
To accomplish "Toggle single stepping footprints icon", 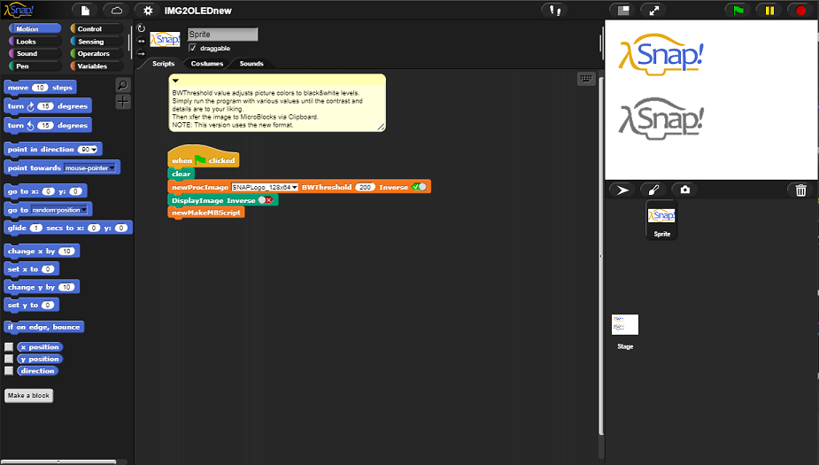I will (x=554, y=11).
